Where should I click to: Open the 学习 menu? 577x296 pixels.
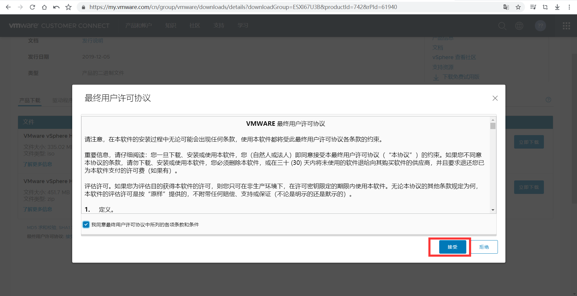pyautogui.click(x=243, y=26)
